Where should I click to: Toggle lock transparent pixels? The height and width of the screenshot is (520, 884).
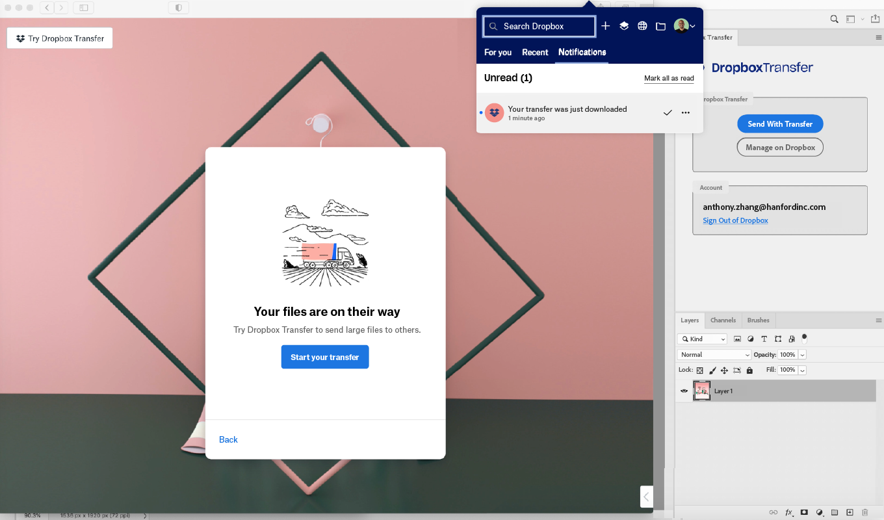click(700, 370)
